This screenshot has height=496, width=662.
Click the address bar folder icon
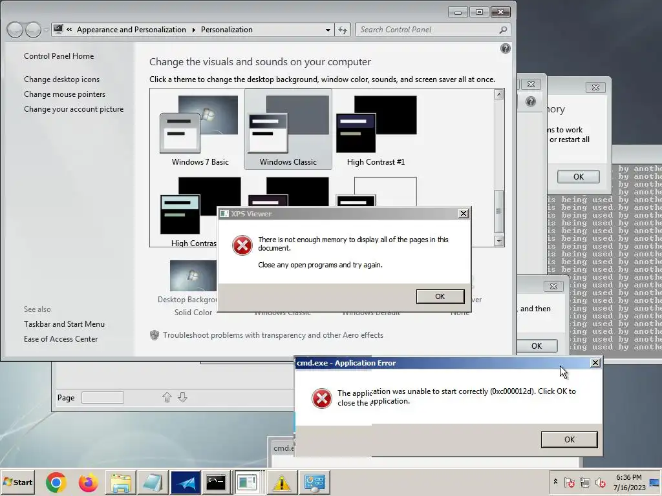click(59, 30)
